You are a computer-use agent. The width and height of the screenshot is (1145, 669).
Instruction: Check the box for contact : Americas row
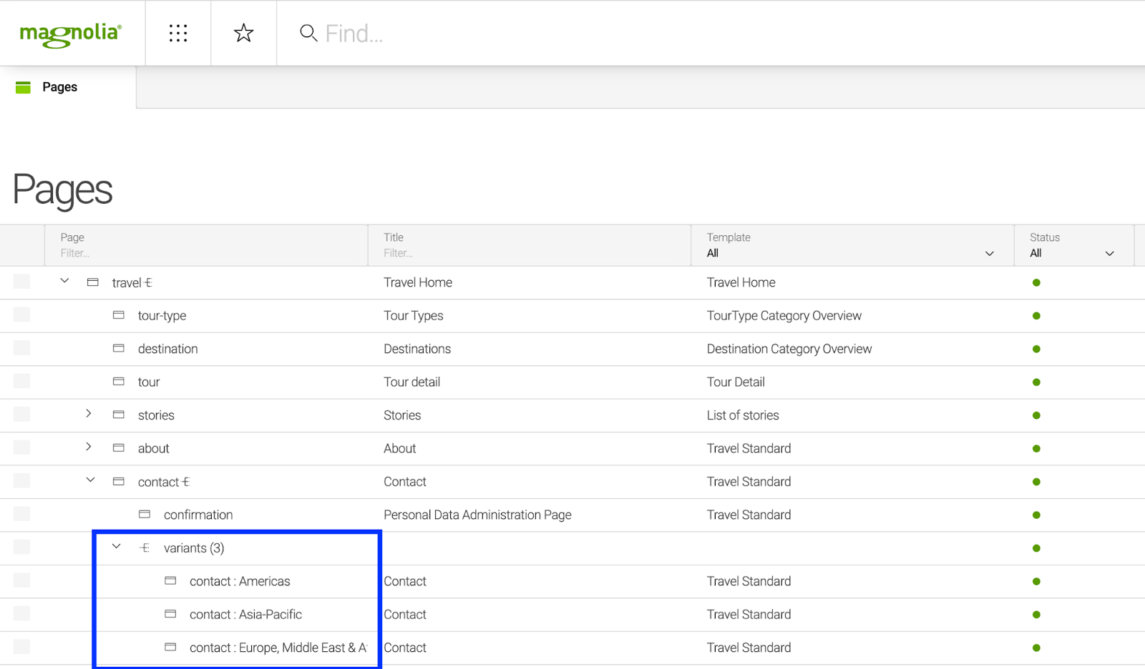pyautogui.click(x=22, y=580)
